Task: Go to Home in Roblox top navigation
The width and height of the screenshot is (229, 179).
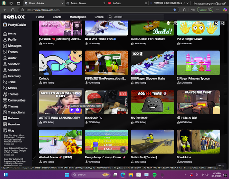Action: click(x=40, y=17)
